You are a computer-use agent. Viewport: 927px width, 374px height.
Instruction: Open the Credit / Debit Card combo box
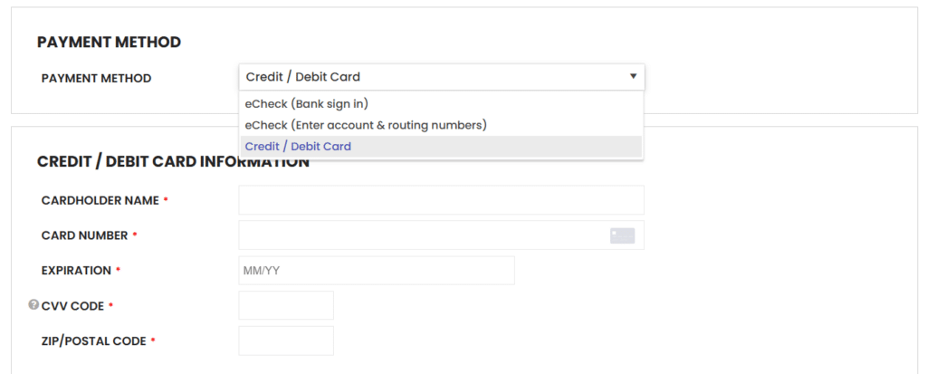pyautogui.click(x=441, y=77)
